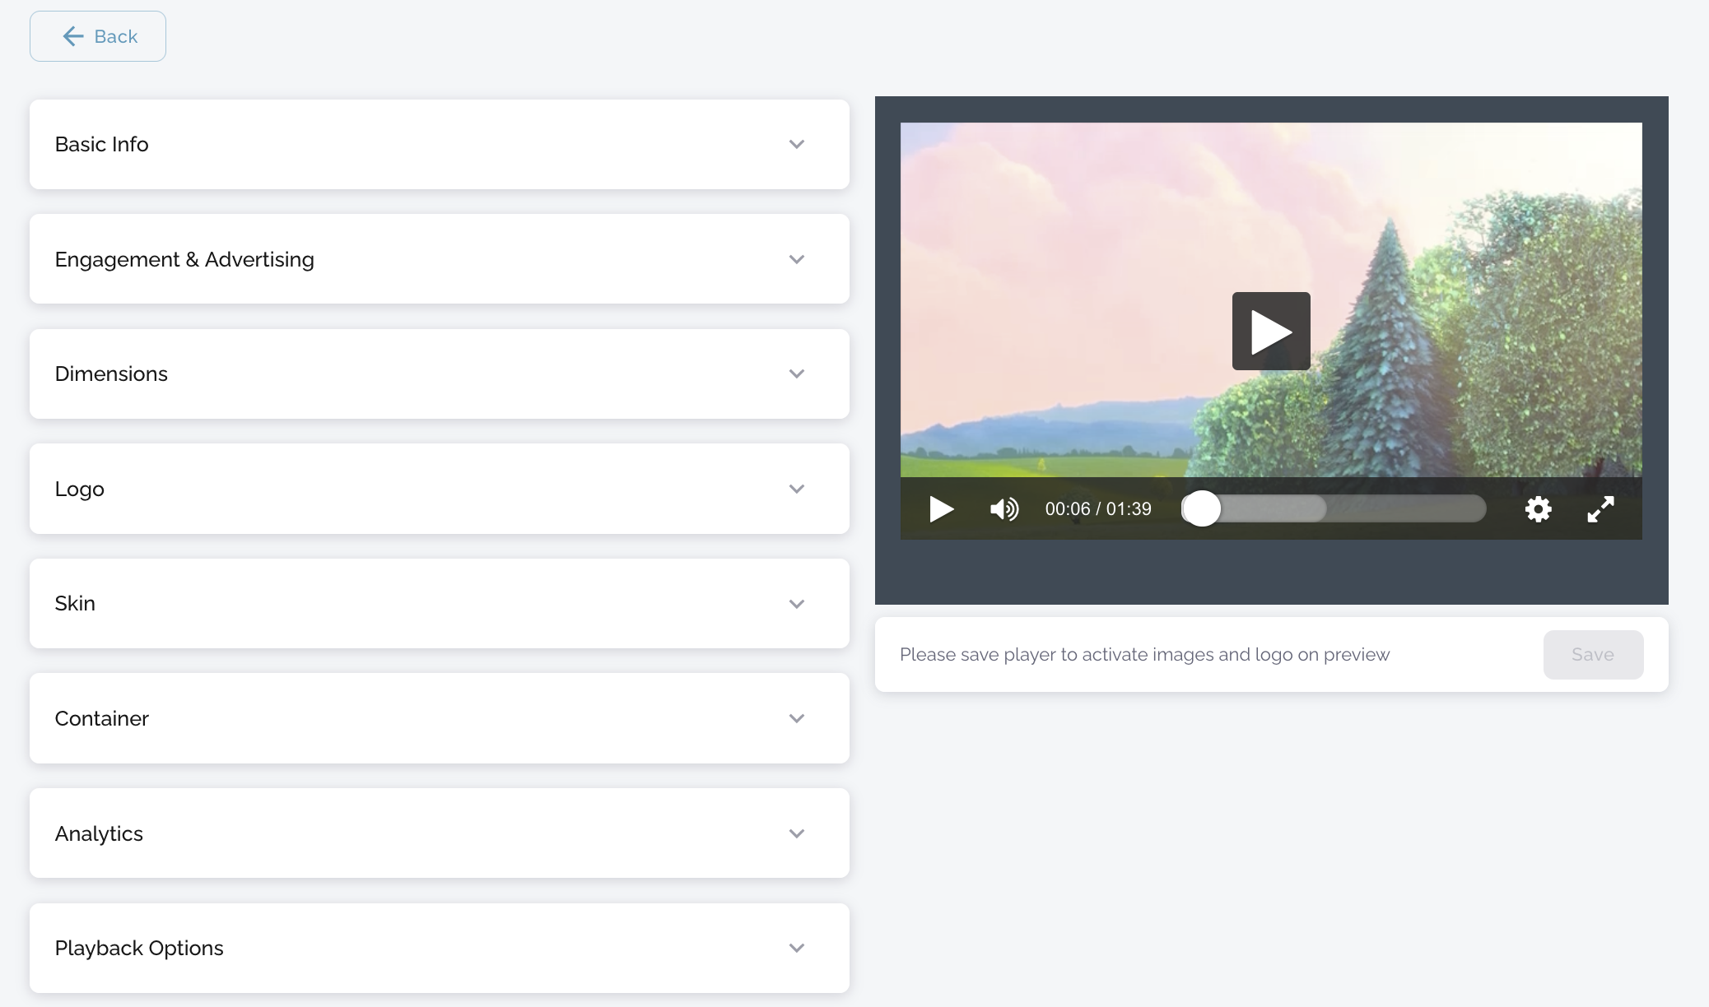1709x1007 pixels.
Task: Expand the Engagement & Advertising chevron
Action: pyautogui.click(x=796, y=259)
